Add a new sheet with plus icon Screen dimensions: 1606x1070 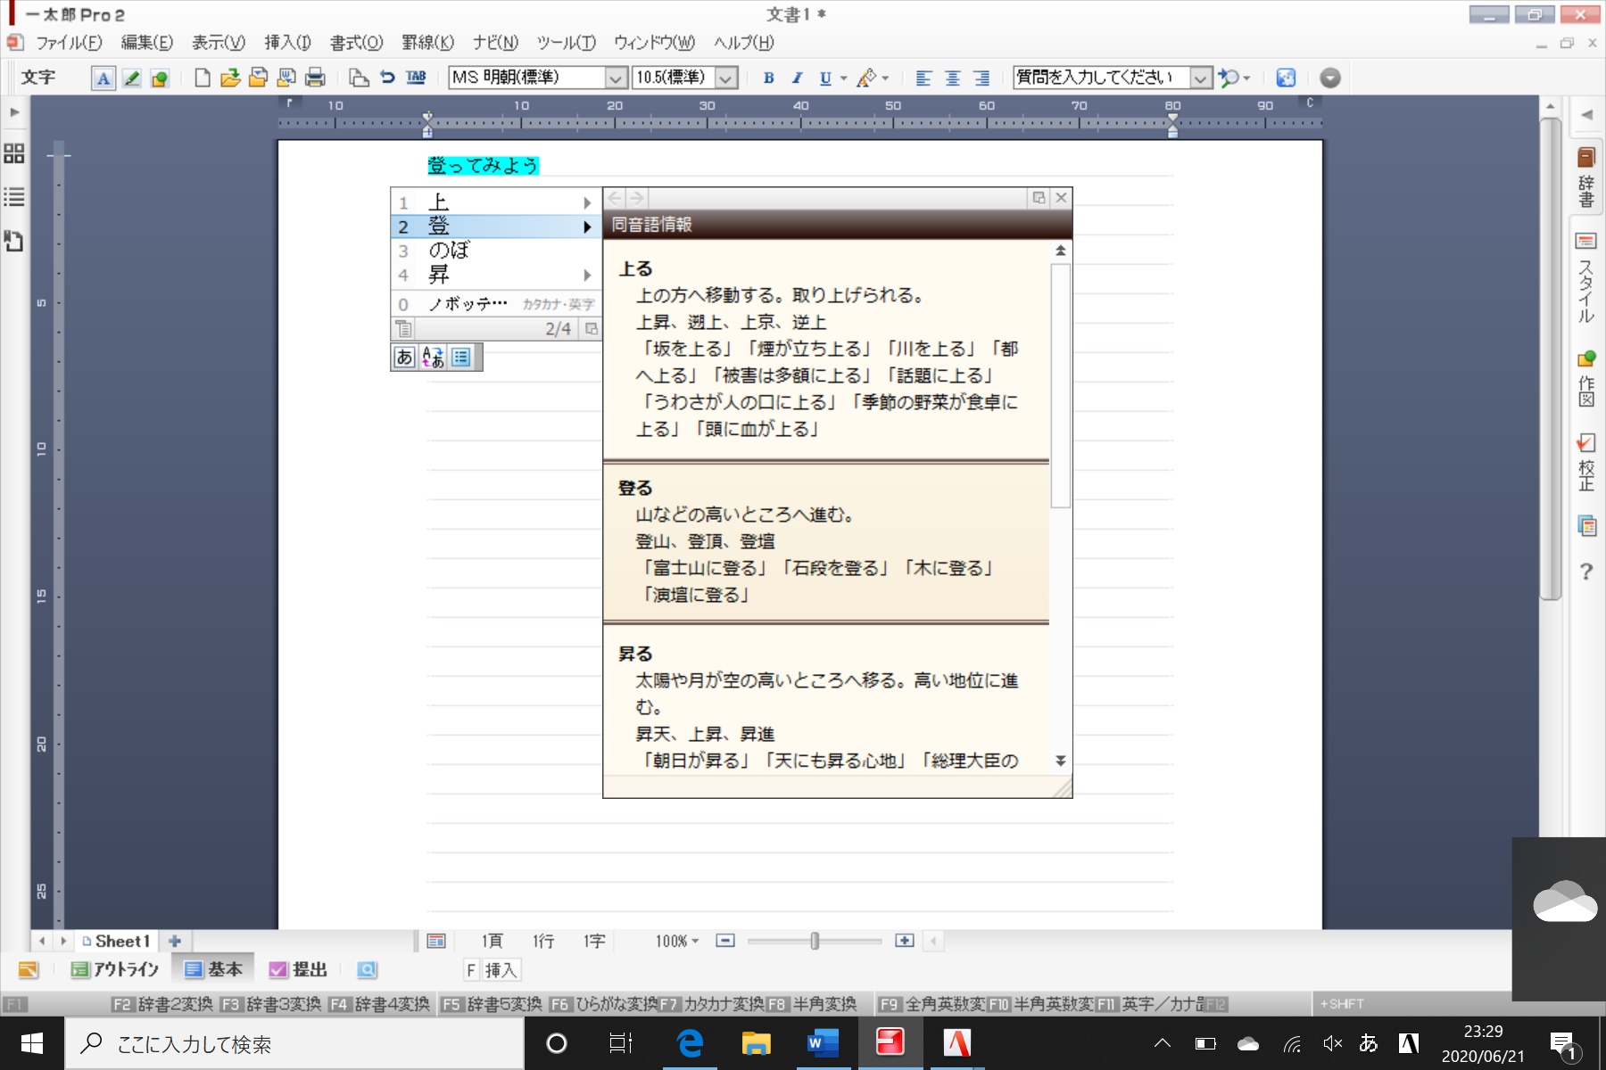tap(175, 941)
